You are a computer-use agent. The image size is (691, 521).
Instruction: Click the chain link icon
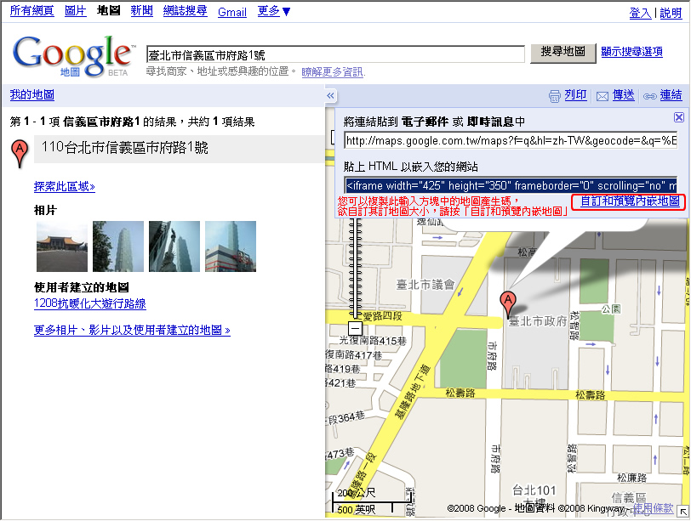coord(649,96)
